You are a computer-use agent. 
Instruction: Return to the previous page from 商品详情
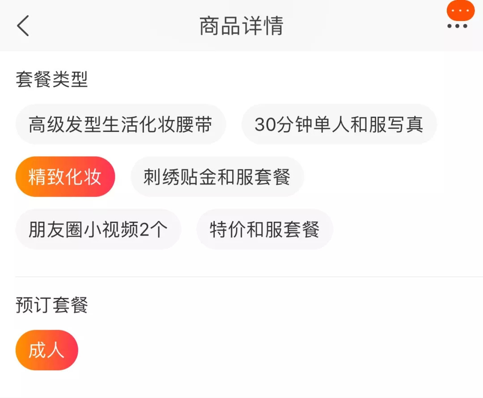pos(23,25)
